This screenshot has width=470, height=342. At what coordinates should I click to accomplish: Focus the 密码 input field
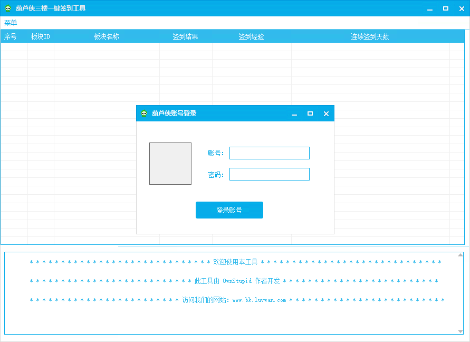pyautogui.click(x=270, y=174)
